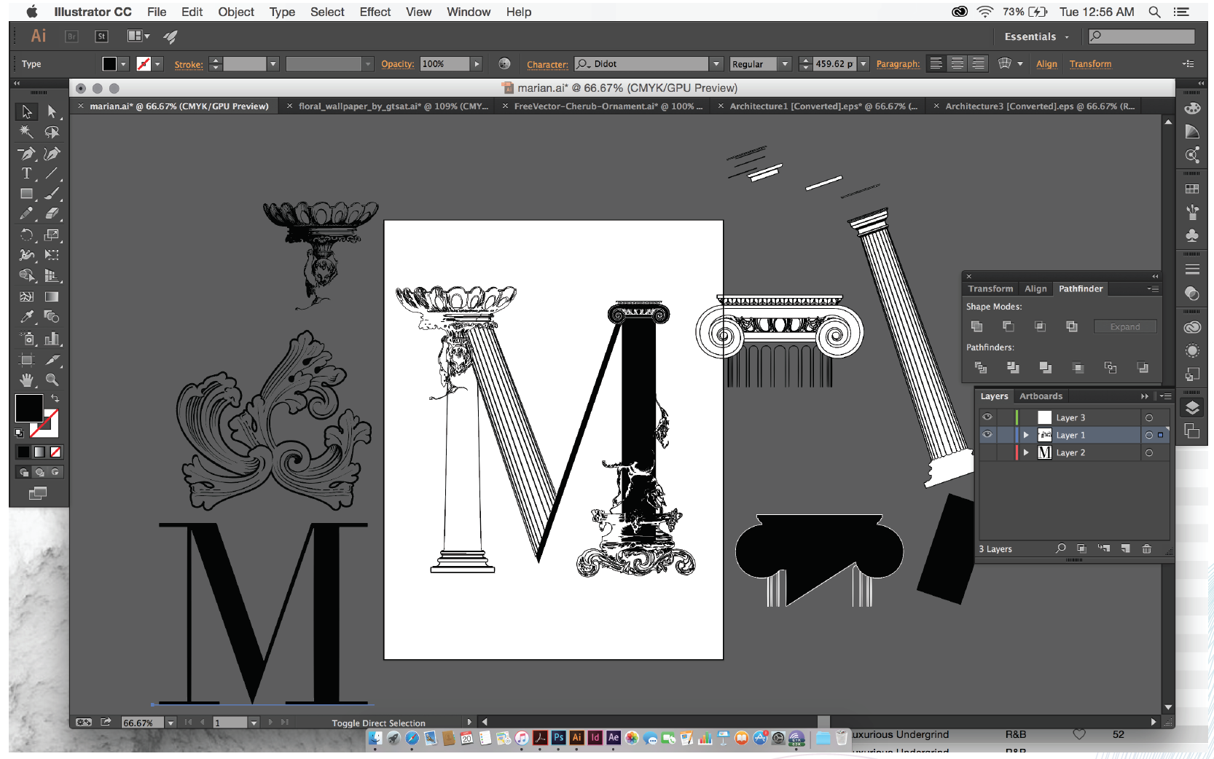Select the Lasso tool
Viewport: 1214px width, 759px height.
pyautogui.click(x=52, y=132)
